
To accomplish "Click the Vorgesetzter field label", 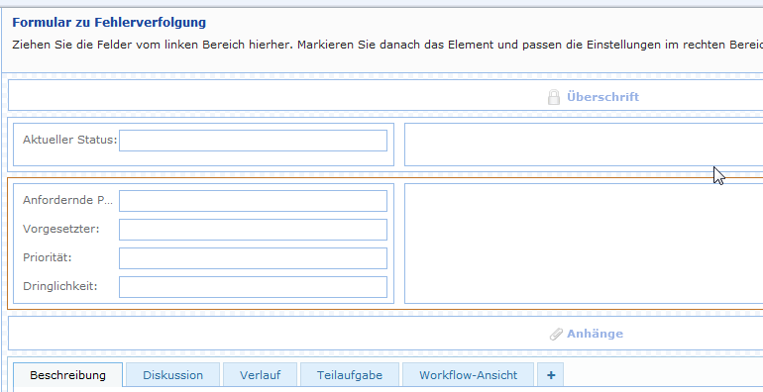I will 60,229.
